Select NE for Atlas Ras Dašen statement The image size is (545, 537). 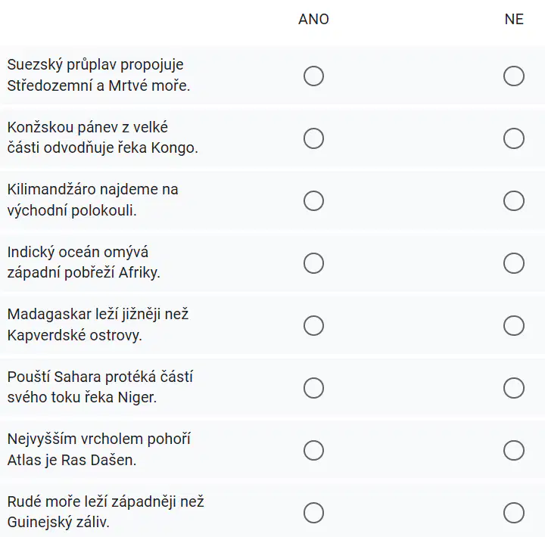514,450
